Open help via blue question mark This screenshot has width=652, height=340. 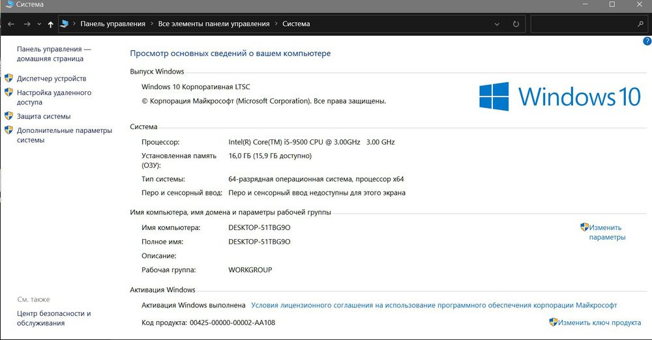[647, 41]
